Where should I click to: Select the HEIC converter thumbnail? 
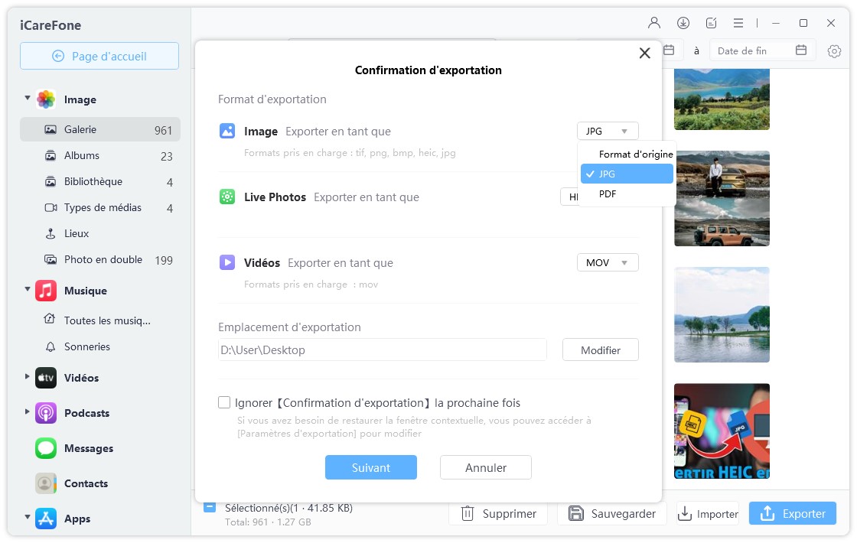click(722, 431)
